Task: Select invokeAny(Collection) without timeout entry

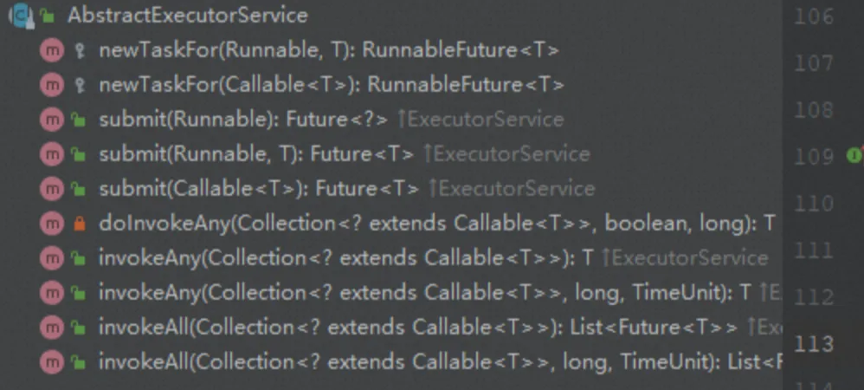Action: coord(345,257)
